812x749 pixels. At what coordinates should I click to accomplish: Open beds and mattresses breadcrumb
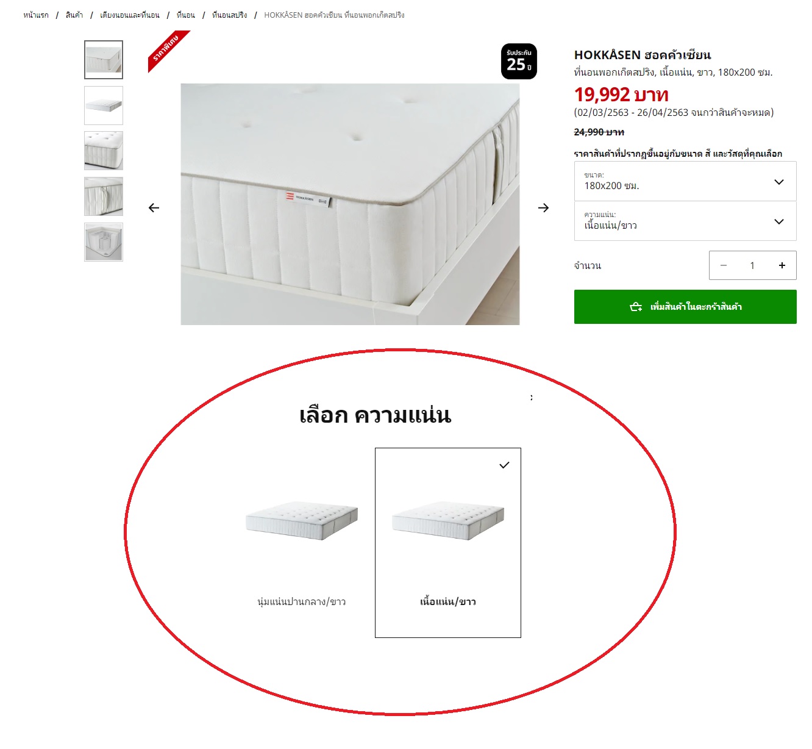point(130,15)
